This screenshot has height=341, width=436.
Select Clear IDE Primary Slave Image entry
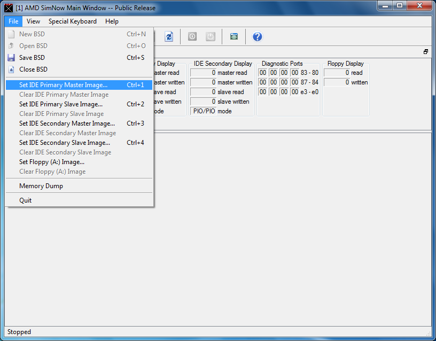[79, 114]
